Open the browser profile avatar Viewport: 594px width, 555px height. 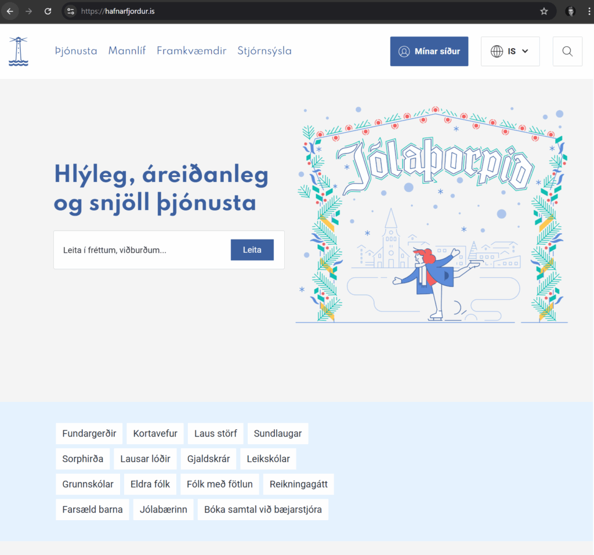tap(571, 11)
